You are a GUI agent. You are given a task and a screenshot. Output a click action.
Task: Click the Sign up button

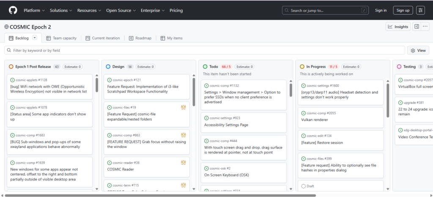pos(403,11)
